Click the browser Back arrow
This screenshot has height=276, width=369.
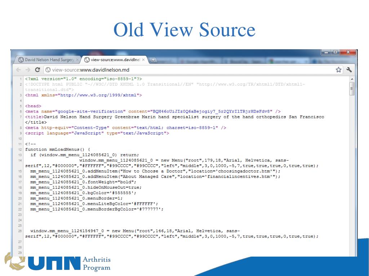click(x=19, y=69)
